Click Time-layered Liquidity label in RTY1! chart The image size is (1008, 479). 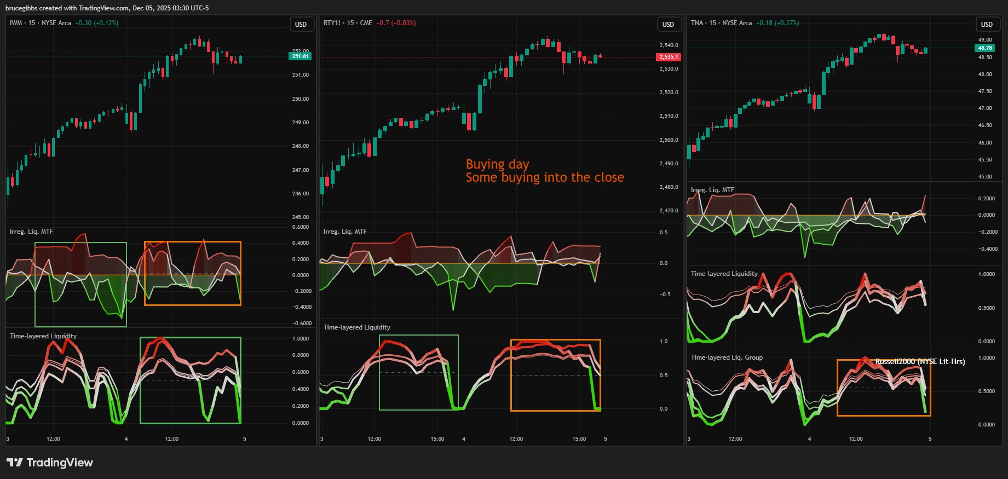356,327
